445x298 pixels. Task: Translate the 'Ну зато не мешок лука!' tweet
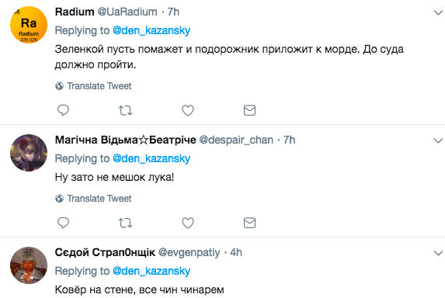click(x=93, y=199)
